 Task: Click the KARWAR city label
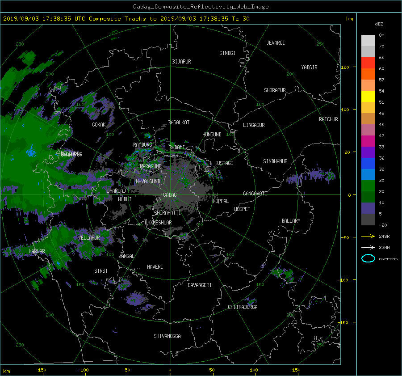pos(37,251)
